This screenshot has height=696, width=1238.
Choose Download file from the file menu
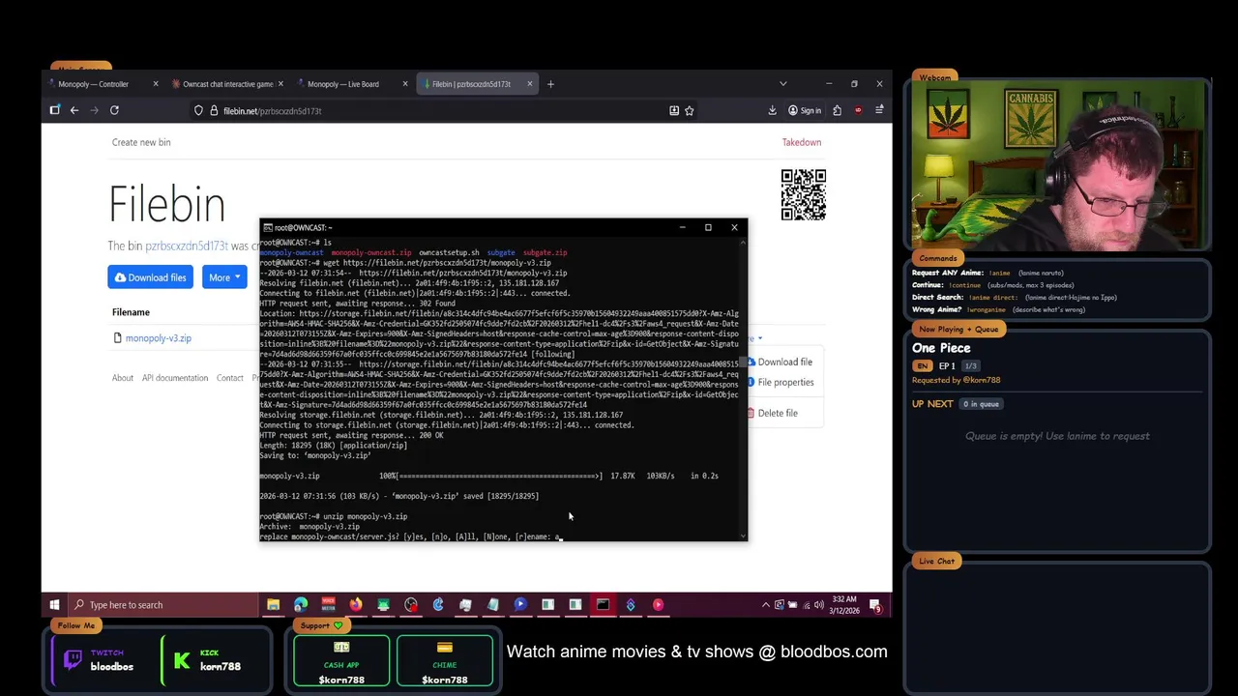tap(784, 362)
